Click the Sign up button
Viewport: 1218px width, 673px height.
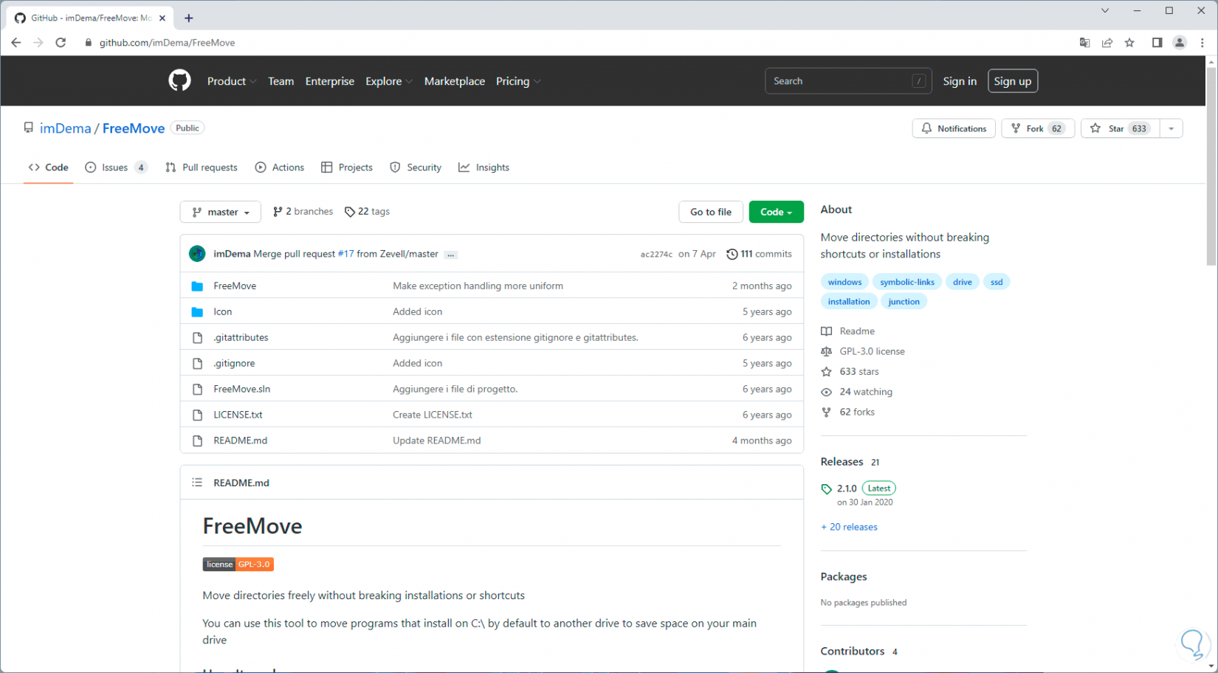click(1013, 81)
